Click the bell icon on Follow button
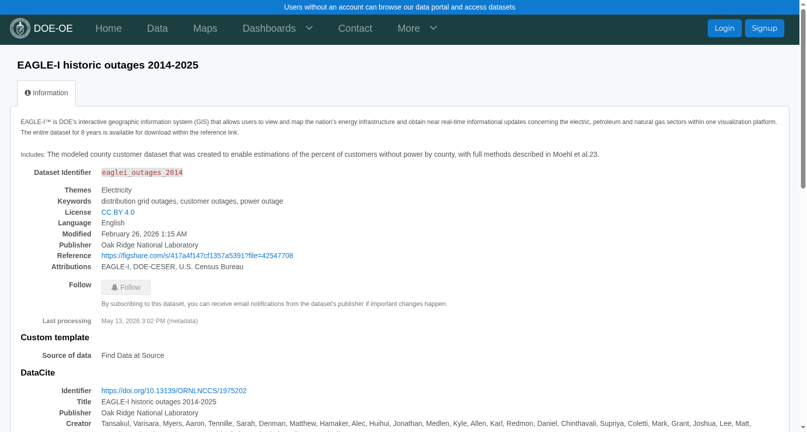Screen dimensions: 807x432 coord(114,287)
